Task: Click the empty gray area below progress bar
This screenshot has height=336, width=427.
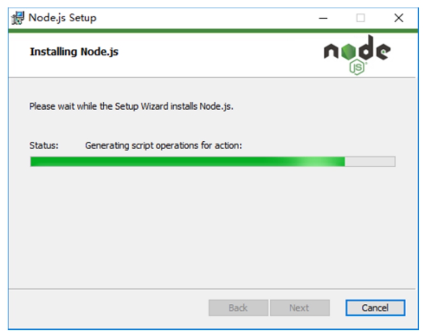Action: [x=212, y=226]
